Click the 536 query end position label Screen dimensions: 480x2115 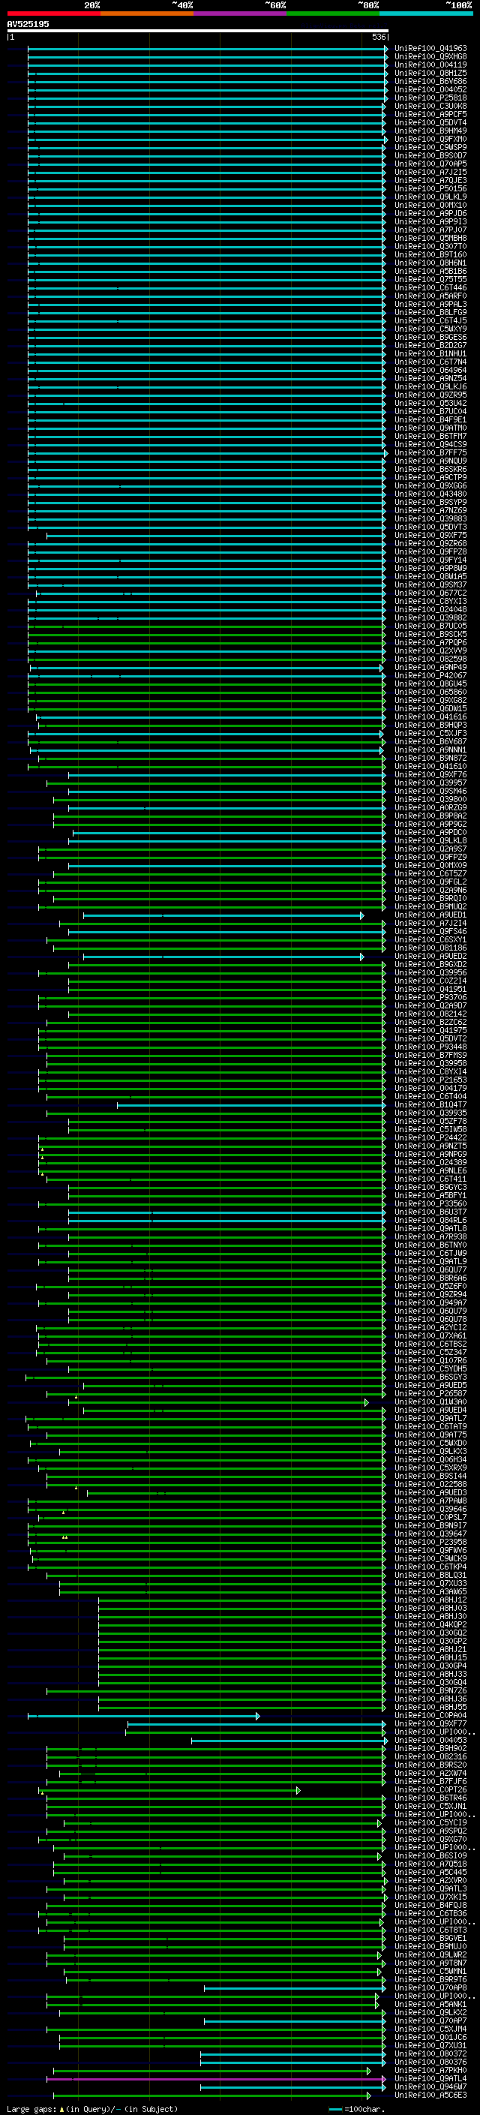(x=378, y=37)
